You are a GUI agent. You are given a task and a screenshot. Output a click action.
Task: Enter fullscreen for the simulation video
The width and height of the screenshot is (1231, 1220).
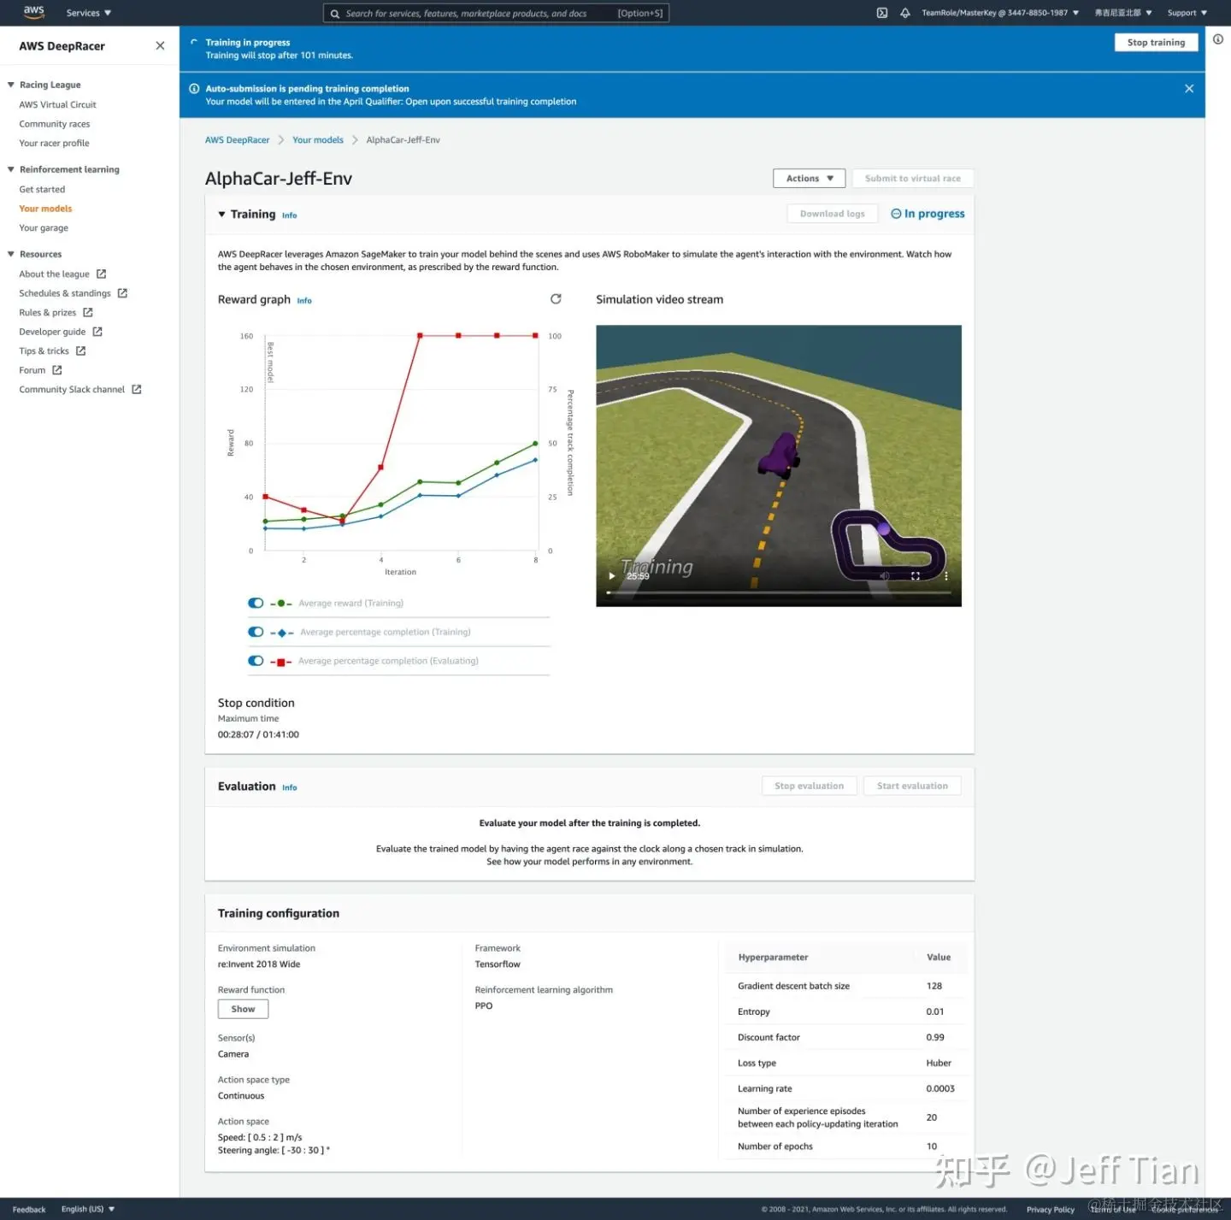916,576
